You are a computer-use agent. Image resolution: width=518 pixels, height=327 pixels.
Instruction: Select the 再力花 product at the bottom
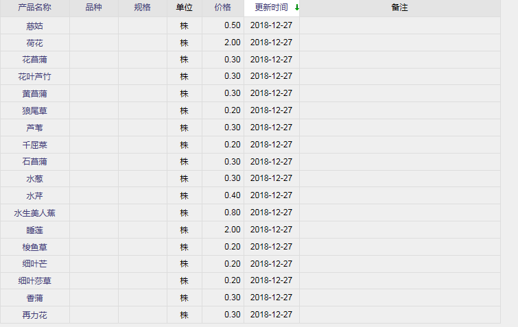[34, 315]
